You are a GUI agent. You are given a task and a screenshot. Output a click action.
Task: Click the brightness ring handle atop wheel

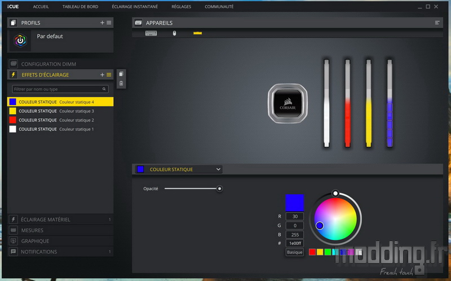(335, 193)
